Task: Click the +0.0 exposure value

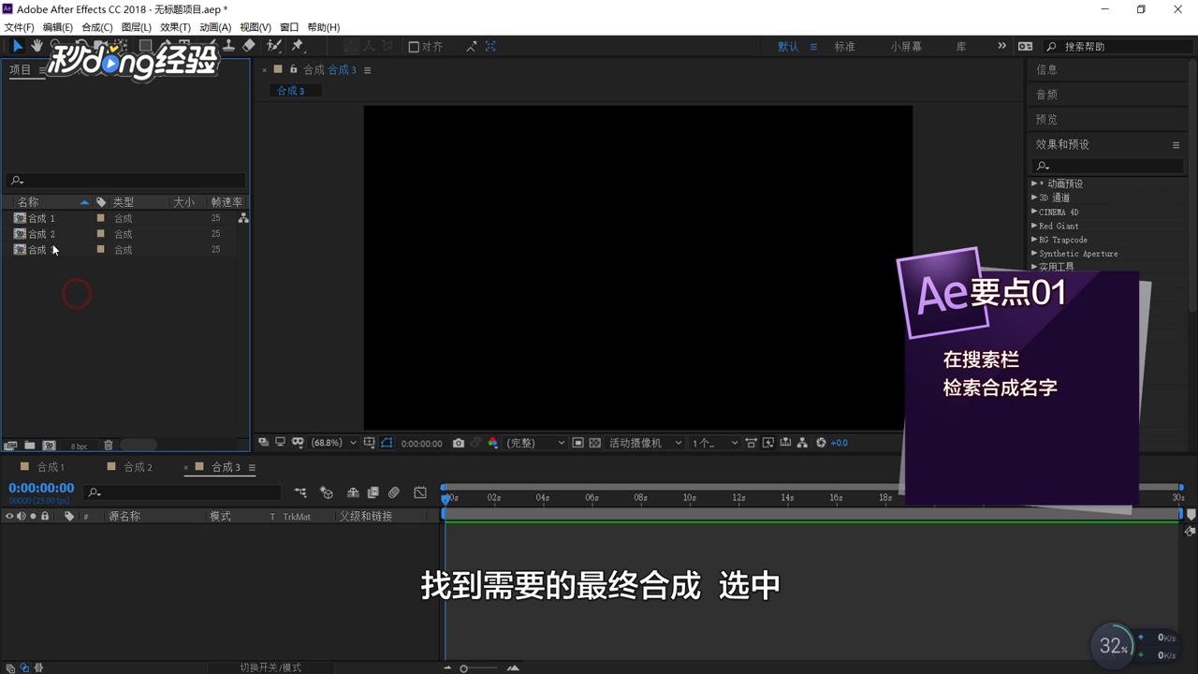Action: click(840, 443)
